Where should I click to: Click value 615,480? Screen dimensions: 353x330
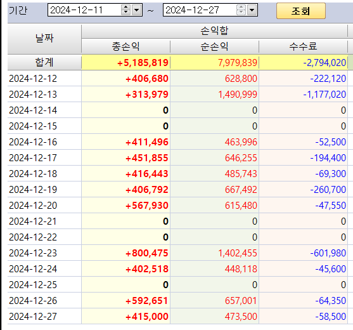[241, 206]
